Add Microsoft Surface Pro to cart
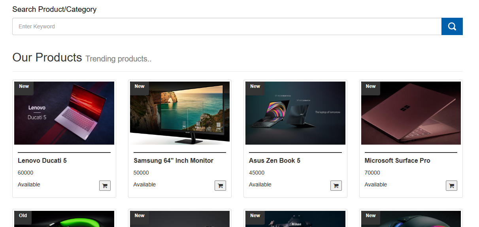Image resolution: width=479 pixels, height=227 pixels. tap(451, 186)
